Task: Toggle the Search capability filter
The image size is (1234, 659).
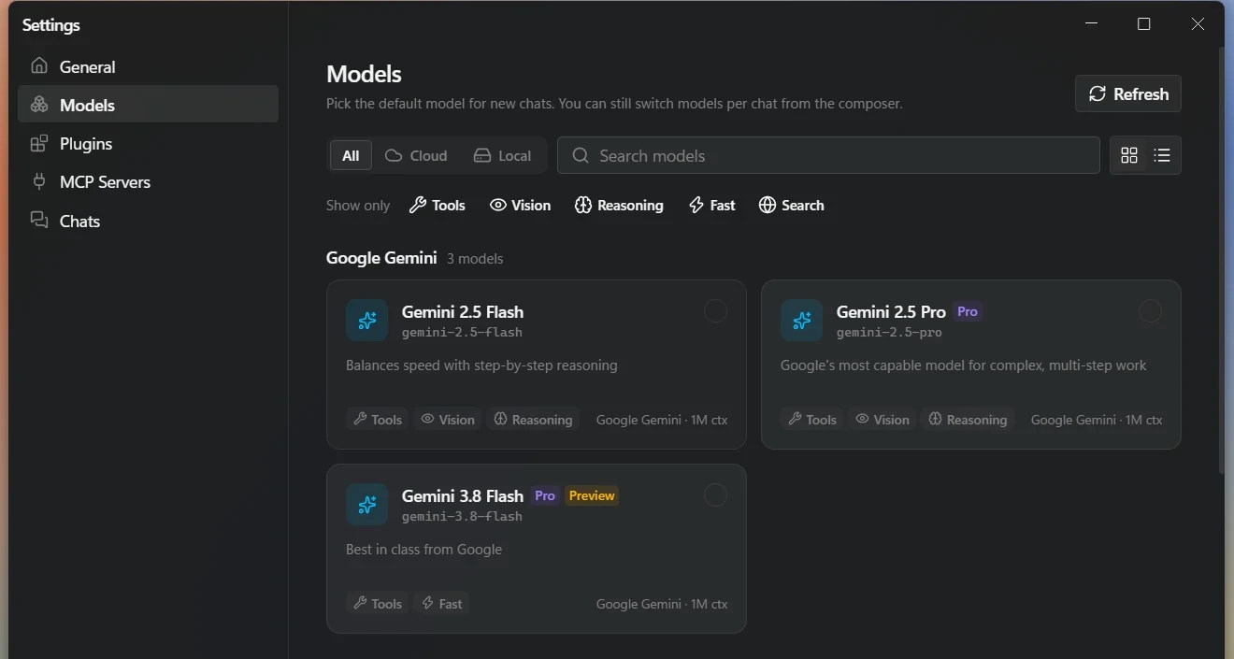Action: coord(791,205)
